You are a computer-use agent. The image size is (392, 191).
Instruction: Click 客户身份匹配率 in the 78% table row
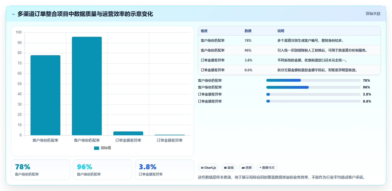(x=213, y=41)
